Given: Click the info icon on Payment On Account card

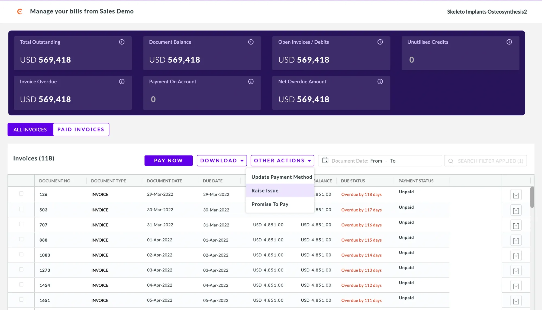Looking at the screenshot, I should point(251,81).
